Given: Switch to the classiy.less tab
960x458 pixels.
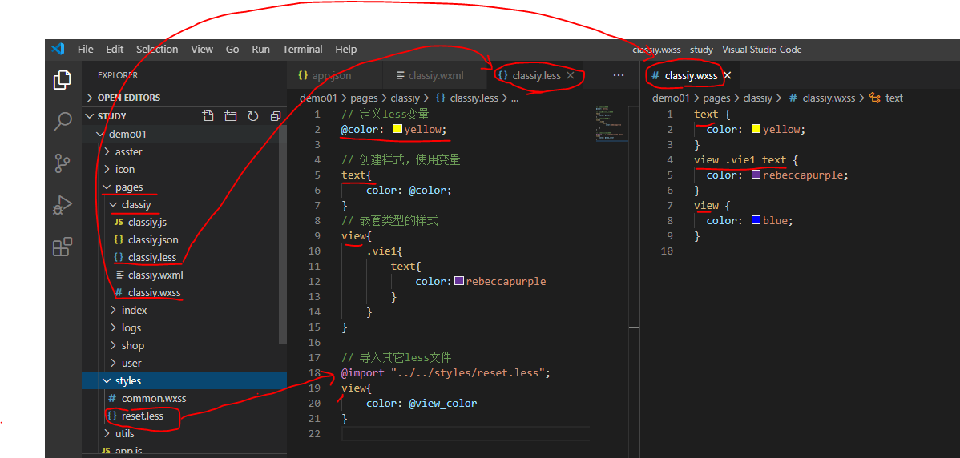Looking at the screenshot, I should pos(536,76).
